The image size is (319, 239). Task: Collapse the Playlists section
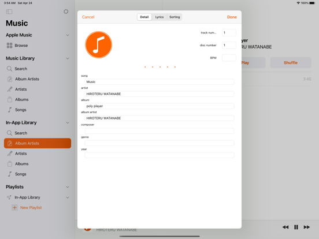click(68, 187)
